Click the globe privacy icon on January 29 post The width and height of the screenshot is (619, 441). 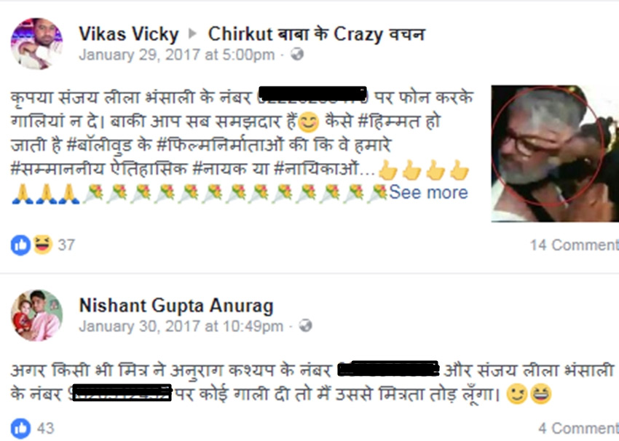point(297,54)
